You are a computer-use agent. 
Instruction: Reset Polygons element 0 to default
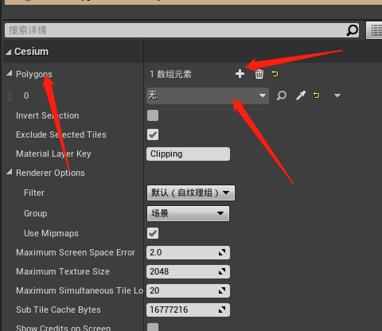(317, 95)
